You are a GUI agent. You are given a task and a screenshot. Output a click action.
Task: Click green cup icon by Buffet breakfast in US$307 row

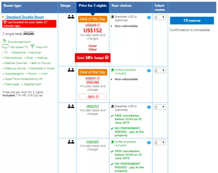tap(112, 142)
